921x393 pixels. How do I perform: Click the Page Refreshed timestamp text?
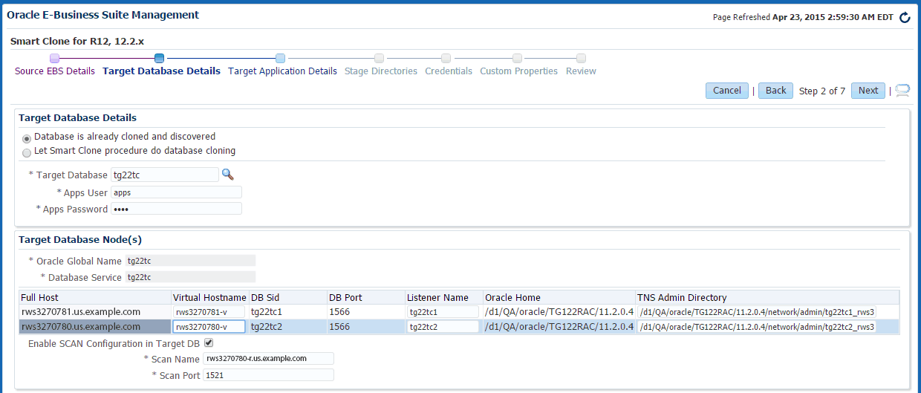click(x=803, y=17)
